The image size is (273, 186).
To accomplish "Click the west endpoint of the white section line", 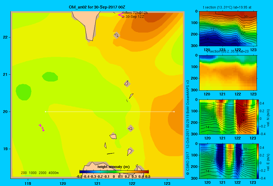I will 45,112.
